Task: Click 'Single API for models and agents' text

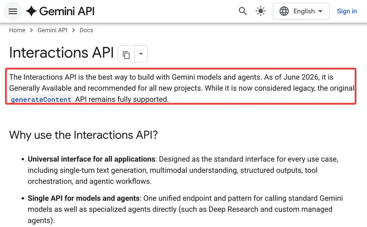Action: (84, 198)
